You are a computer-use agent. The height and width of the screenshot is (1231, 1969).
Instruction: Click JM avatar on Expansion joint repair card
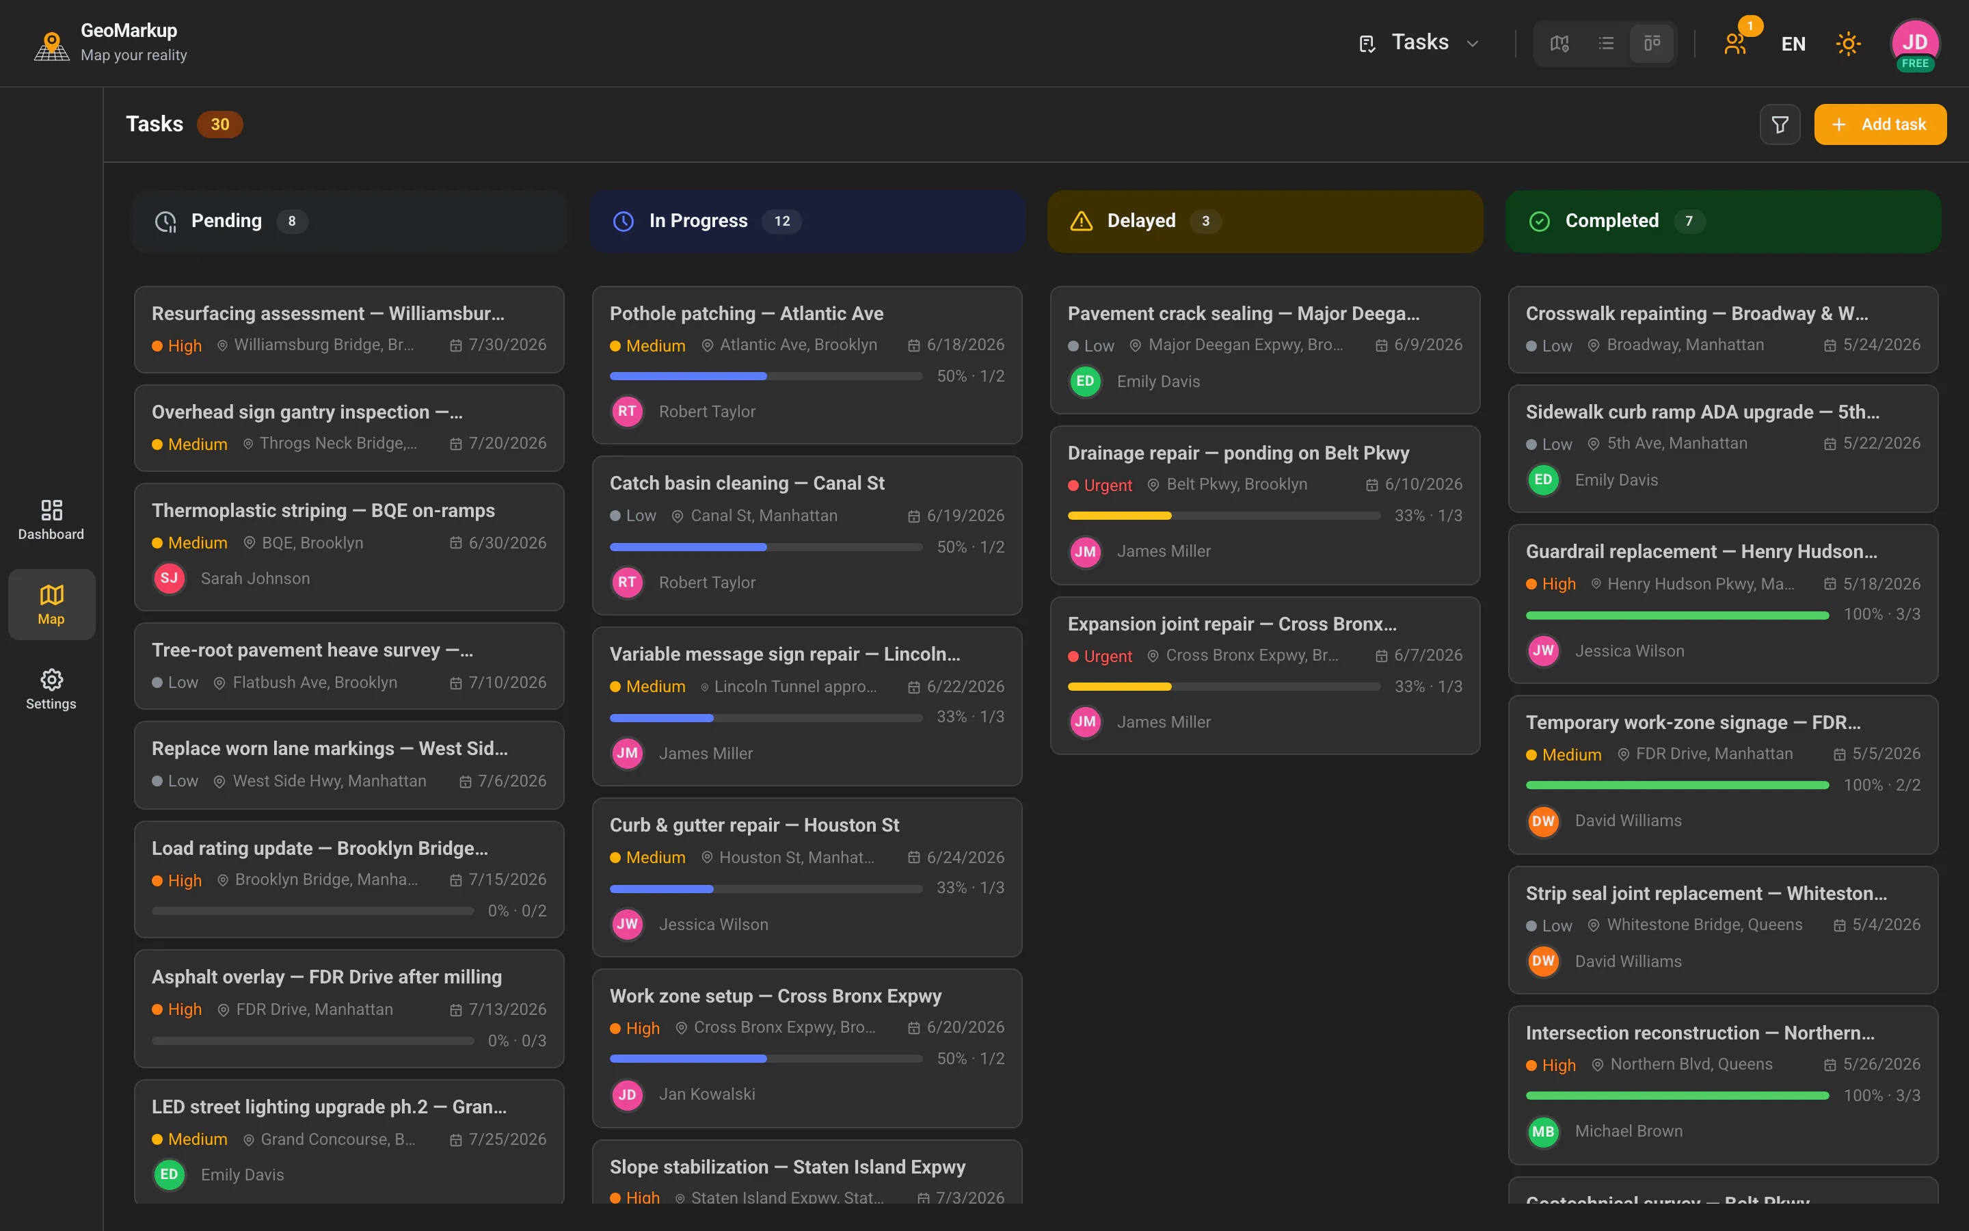click(1086, 722)
